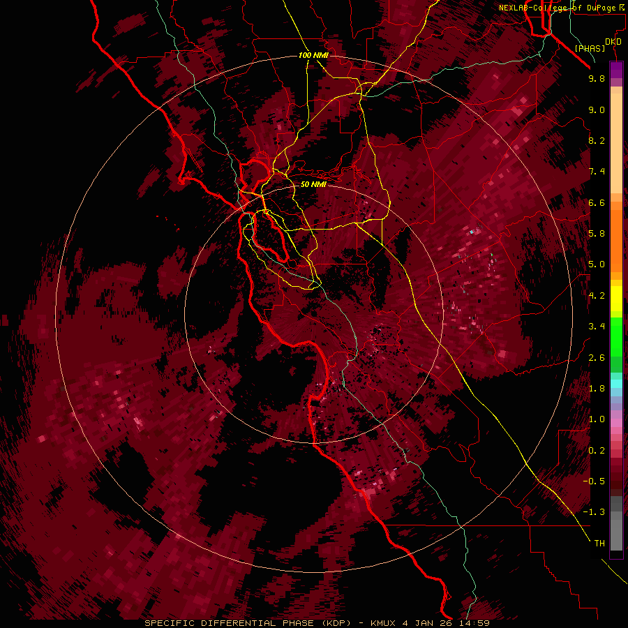Click the 50 NMI range ring label
Viewport: 628px width, 628px height.
click(313, 185)
